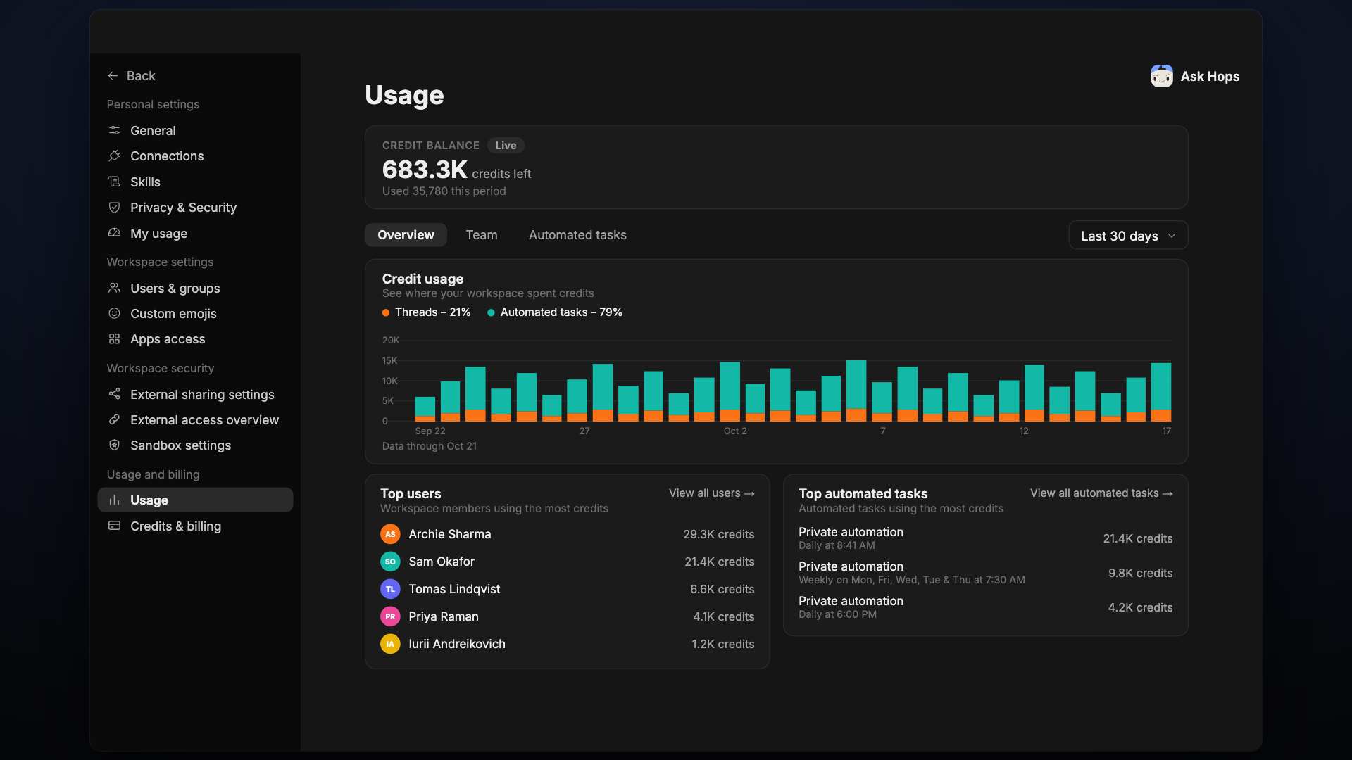Click the Connections plug icon
1352x760 pixels.
click(x=114, y=156)
